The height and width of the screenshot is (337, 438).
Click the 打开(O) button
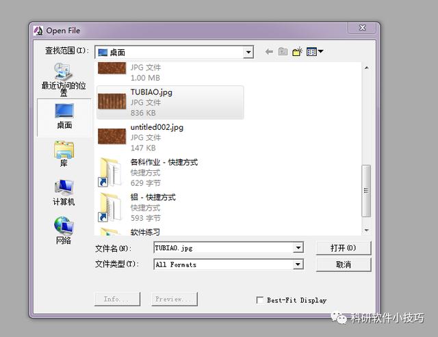point(344,247)
